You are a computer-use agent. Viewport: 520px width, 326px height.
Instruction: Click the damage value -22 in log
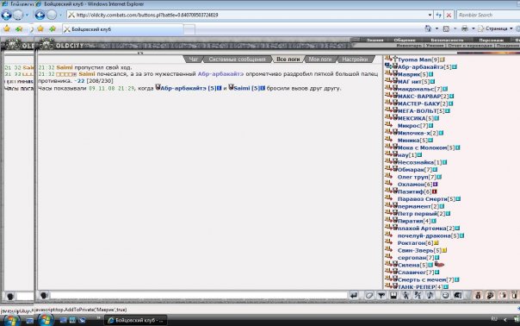tap(79, 81)
